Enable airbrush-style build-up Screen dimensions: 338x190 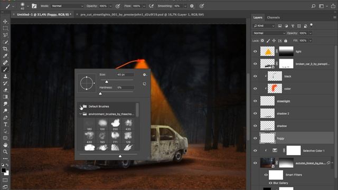click(152, 6)
